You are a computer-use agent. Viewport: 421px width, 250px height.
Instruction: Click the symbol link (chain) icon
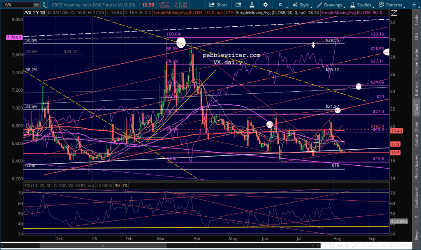pos(44,5)
